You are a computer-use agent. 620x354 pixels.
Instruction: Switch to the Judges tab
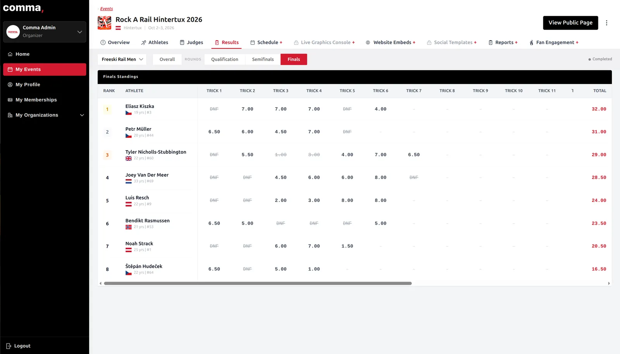(191, 43)
